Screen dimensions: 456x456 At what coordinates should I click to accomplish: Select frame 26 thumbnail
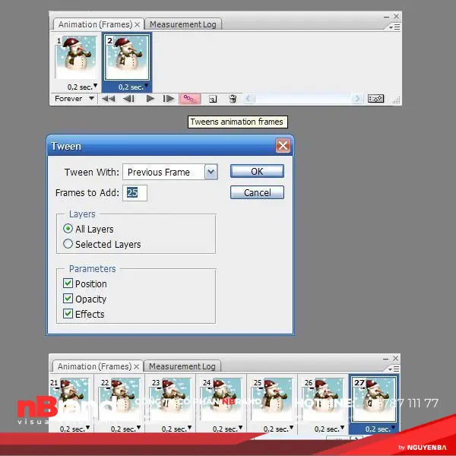pos(324,399)
